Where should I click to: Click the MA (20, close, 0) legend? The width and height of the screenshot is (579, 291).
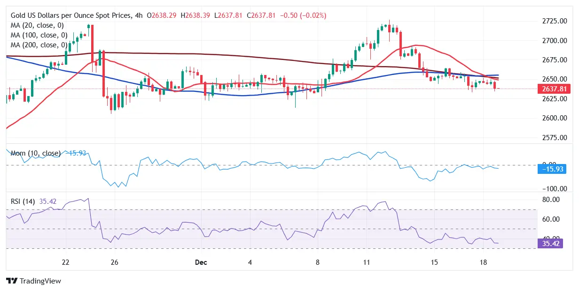(x=37, y=25)
